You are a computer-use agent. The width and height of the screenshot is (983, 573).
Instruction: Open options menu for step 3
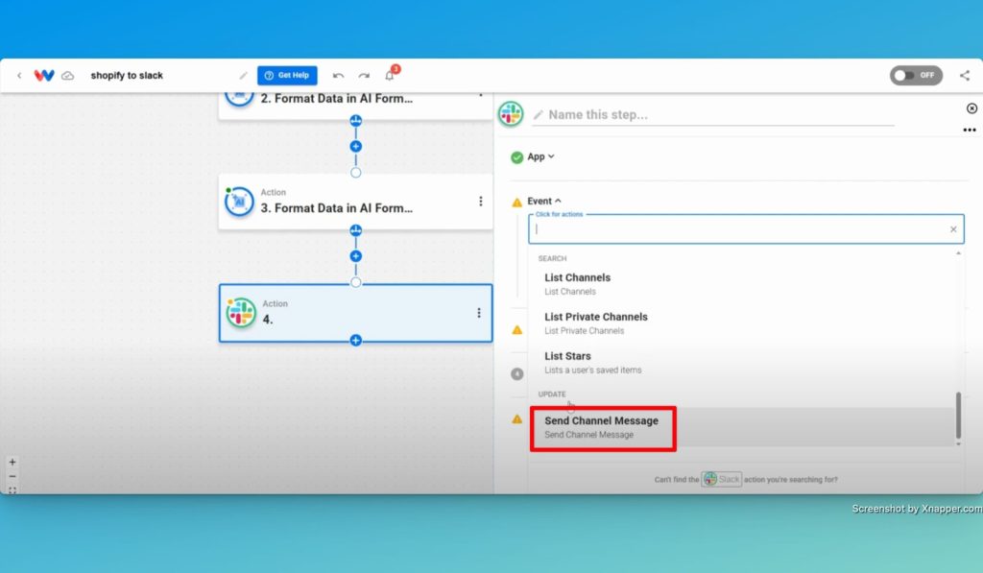pos(481,202)
